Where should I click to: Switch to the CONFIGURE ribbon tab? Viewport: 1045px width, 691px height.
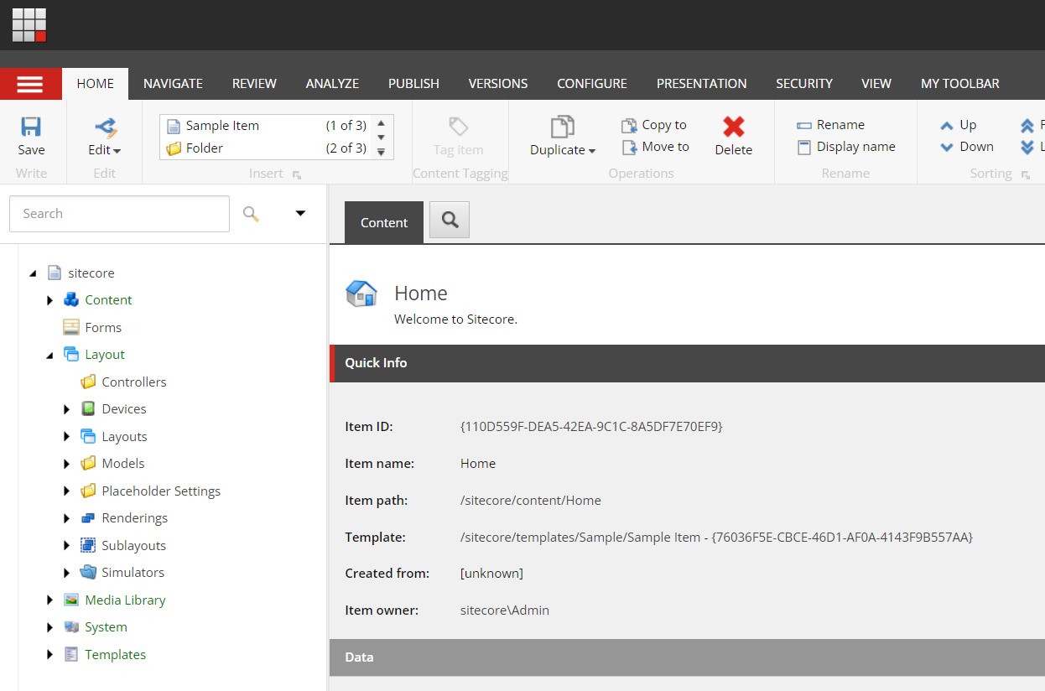click(x=592, y=84)
